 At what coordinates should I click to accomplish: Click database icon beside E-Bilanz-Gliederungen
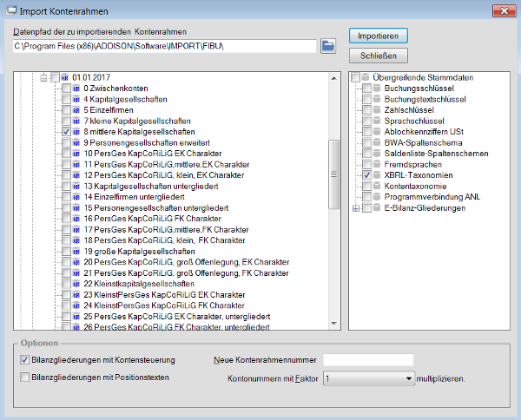(x=377, y=208)
